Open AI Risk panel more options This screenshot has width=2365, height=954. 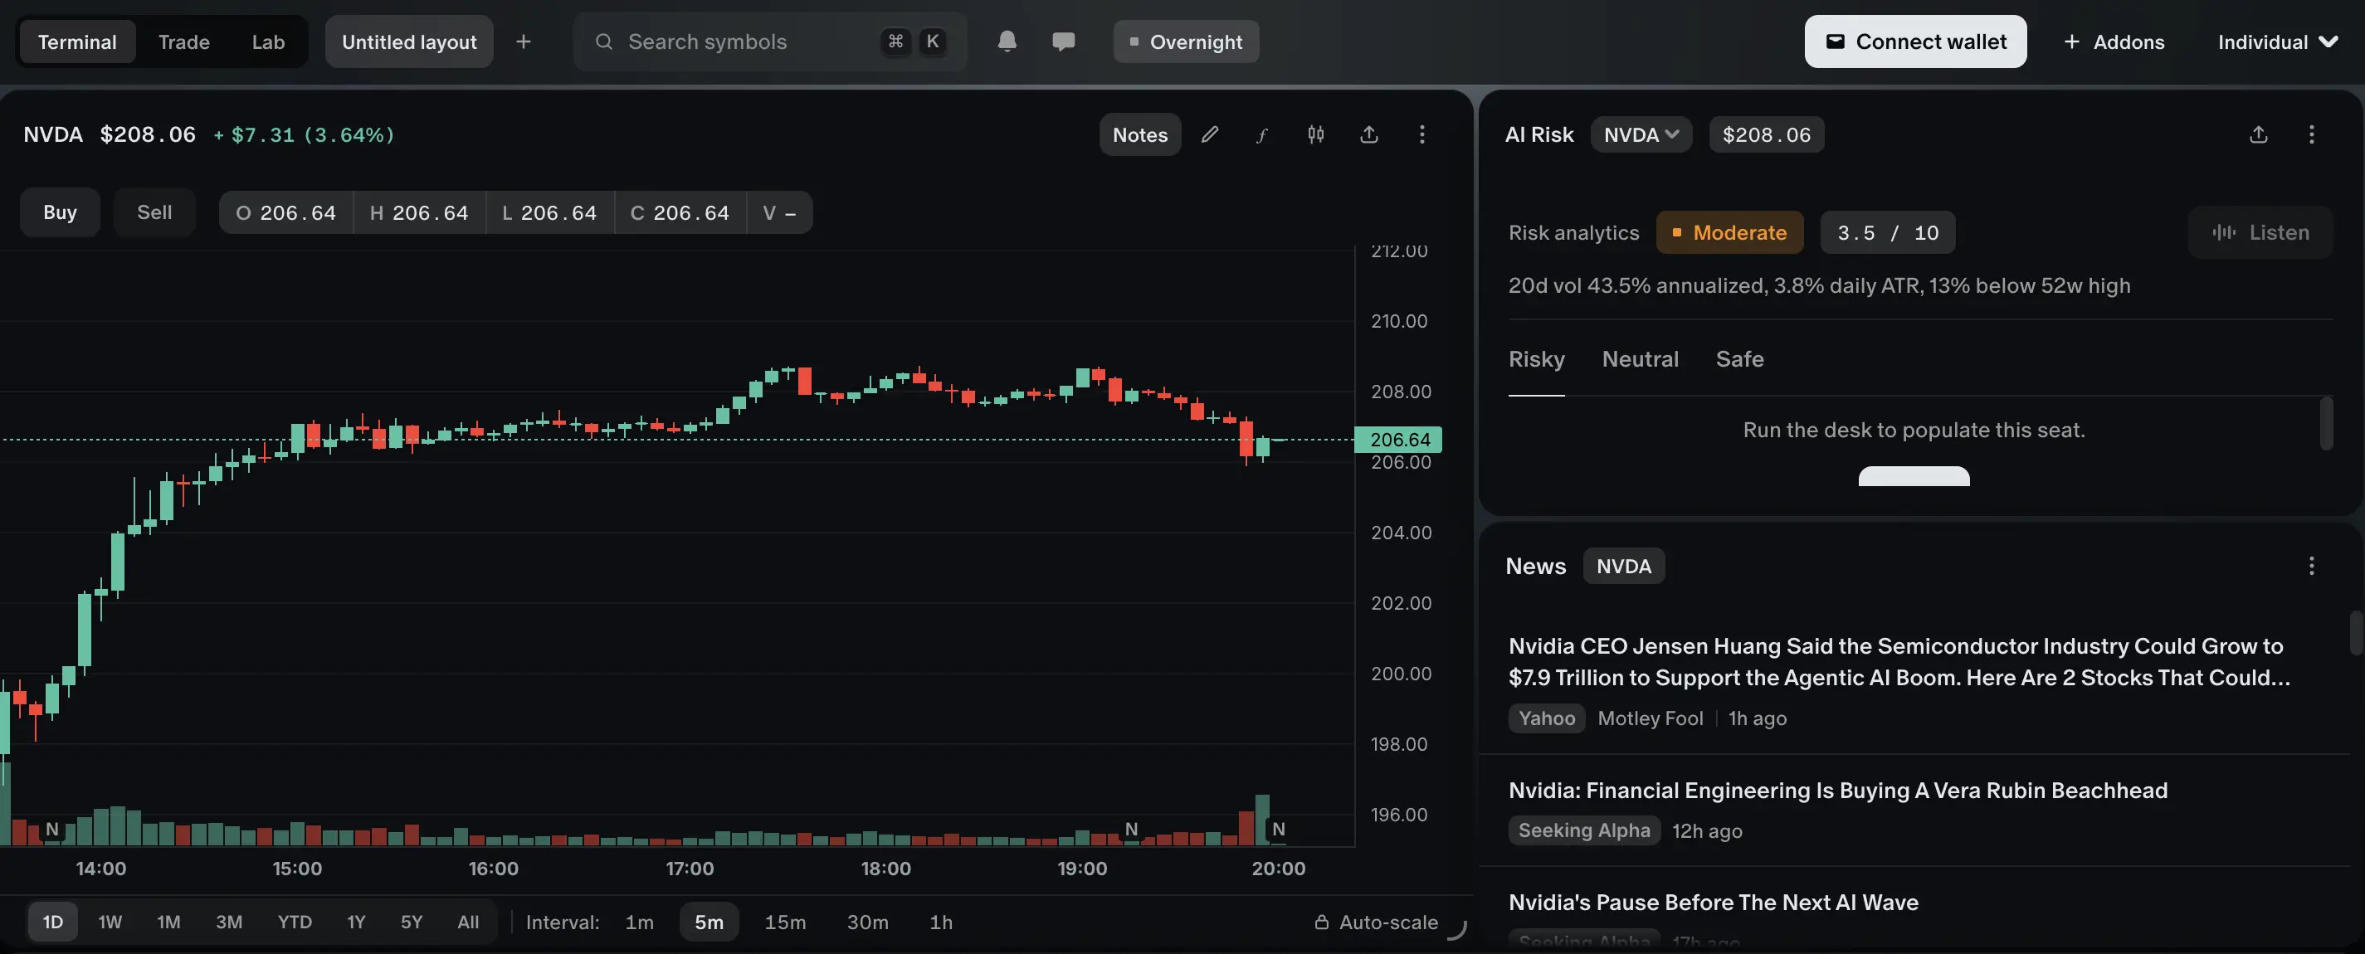2312,134
